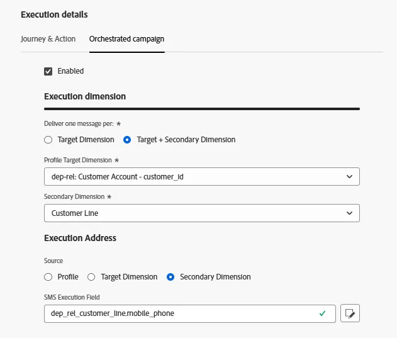Open the Secondary Dimension Customer Line dropdown

202,213
